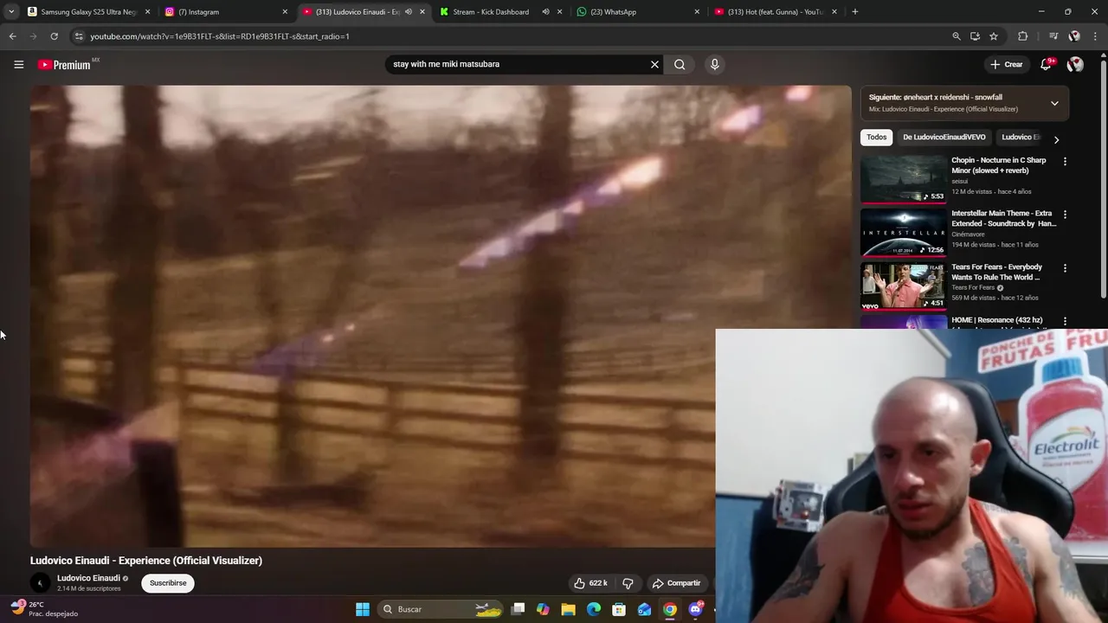Open YouTube account avatar menu

(x=1075, y=64)
